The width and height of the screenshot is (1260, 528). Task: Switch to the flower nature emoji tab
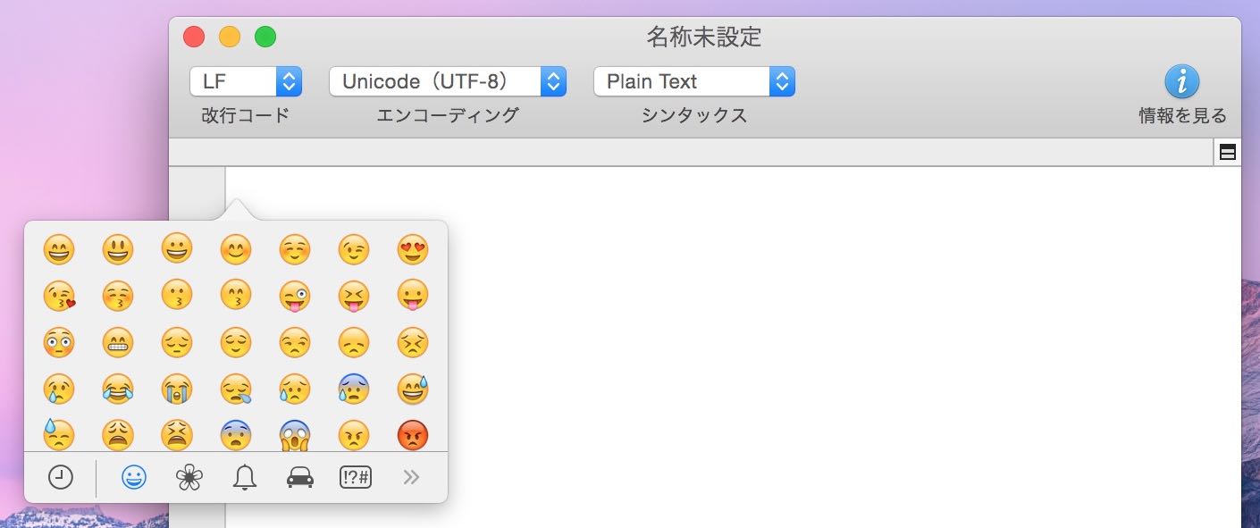click(189, 478)
